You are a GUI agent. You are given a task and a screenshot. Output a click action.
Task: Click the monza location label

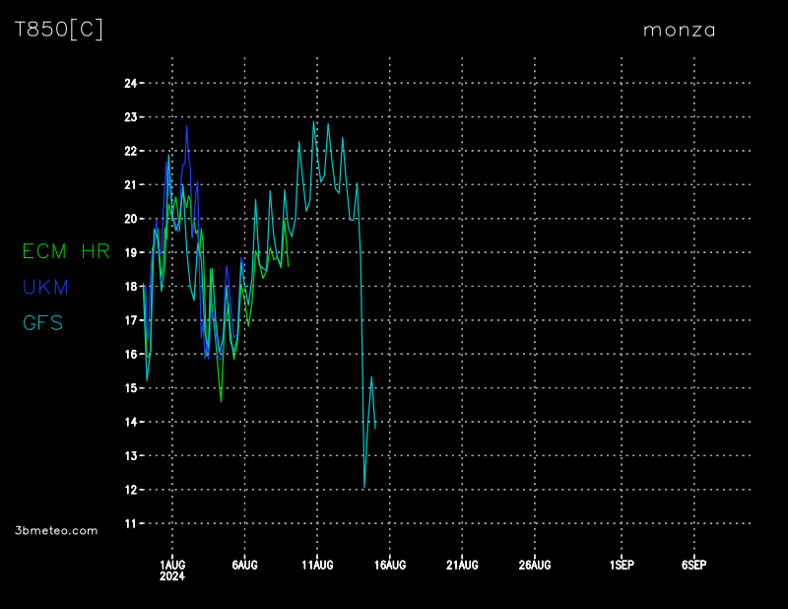tap(679, 30)
